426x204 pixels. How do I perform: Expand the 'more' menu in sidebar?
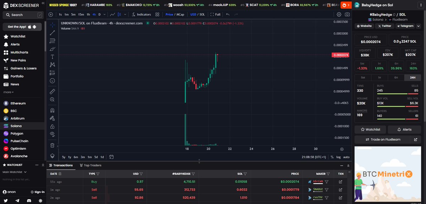point(9,92)
